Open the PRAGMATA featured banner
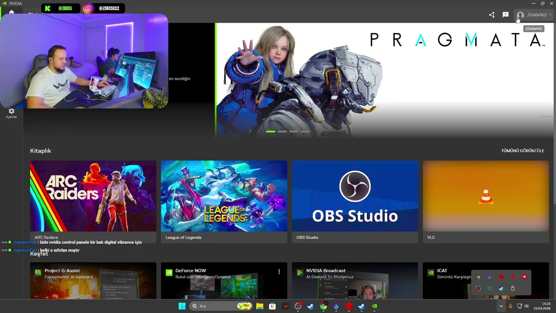This screenshot has height=313, width=556. (x=384, y=80)
